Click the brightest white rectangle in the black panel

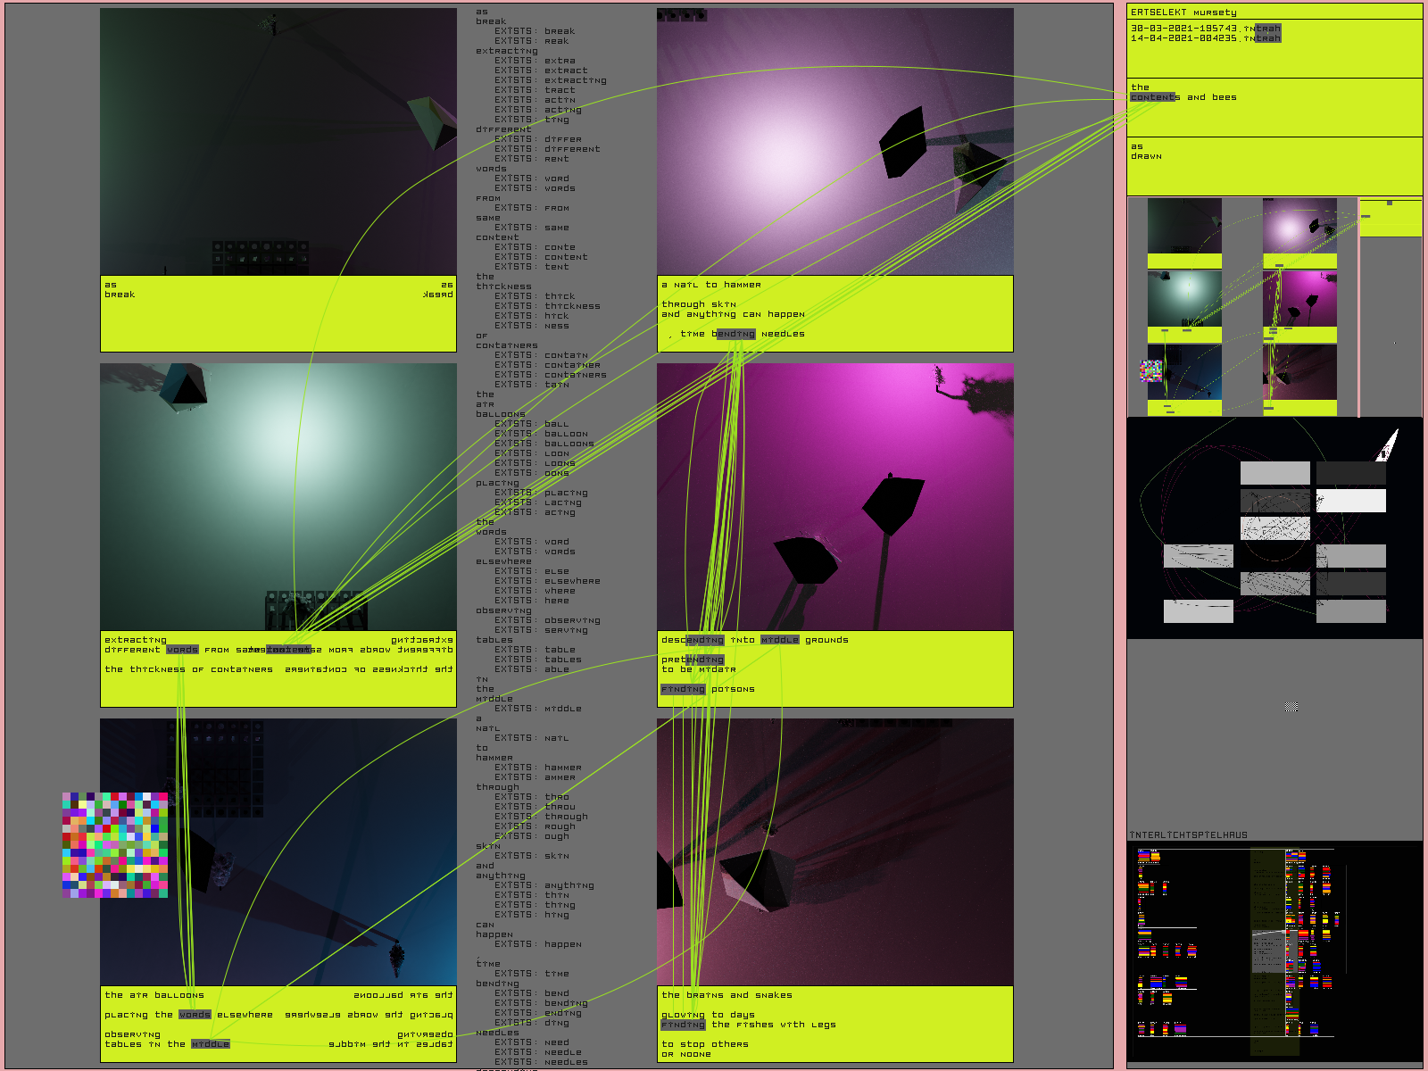click(1350, 501)
